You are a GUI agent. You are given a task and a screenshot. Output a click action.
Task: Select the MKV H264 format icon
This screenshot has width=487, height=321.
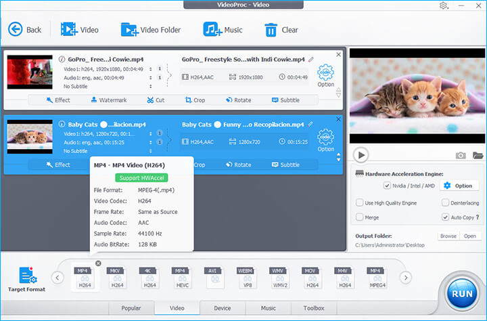(x=118, y=278)
